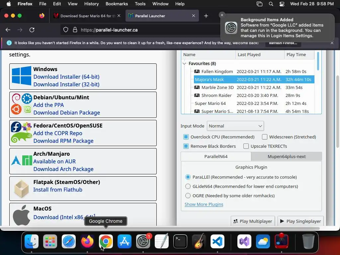Select the Majora's Mask game row
The height and width of the screenshot is (255, 340).
click(x=254, y=79)
